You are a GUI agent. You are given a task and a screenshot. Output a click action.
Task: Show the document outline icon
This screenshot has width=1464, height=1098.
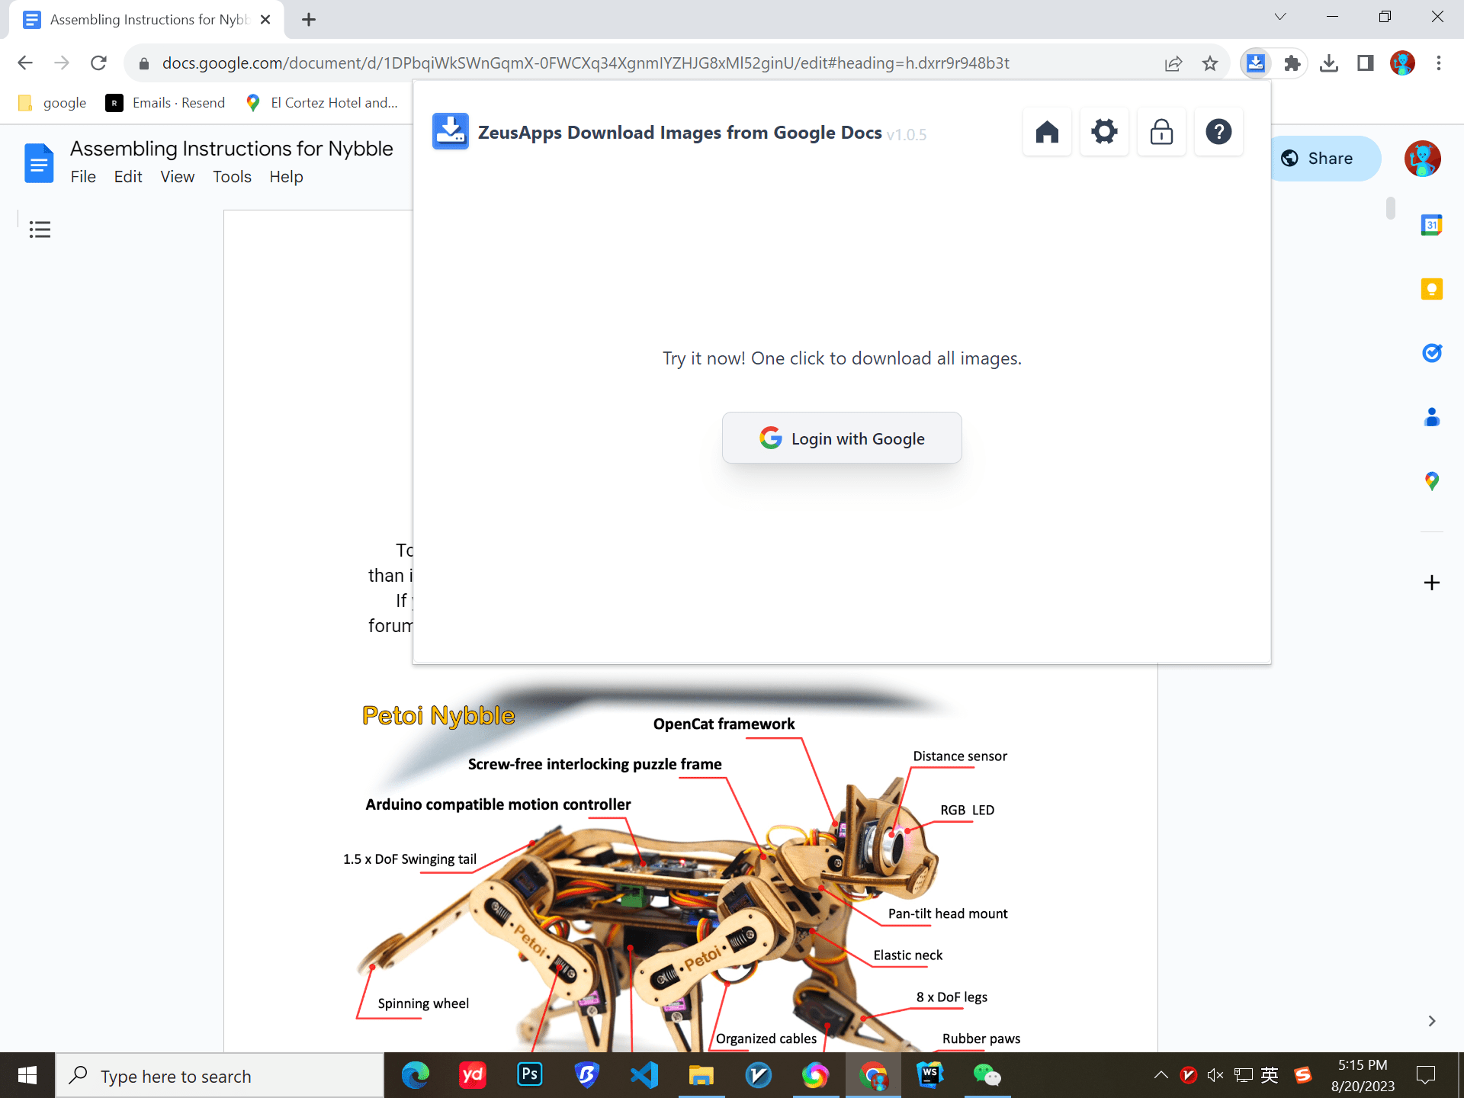40,230
